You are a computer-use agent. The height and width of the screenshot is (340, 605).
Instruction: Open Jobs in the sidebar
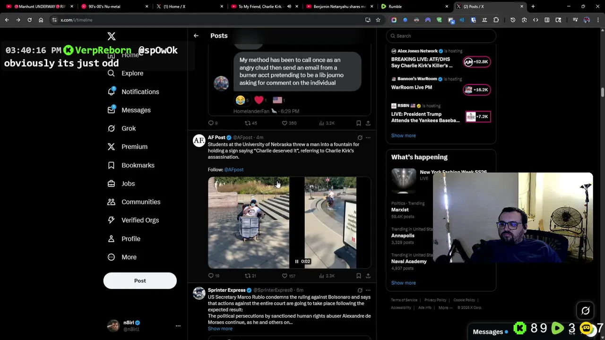point(121,184)
